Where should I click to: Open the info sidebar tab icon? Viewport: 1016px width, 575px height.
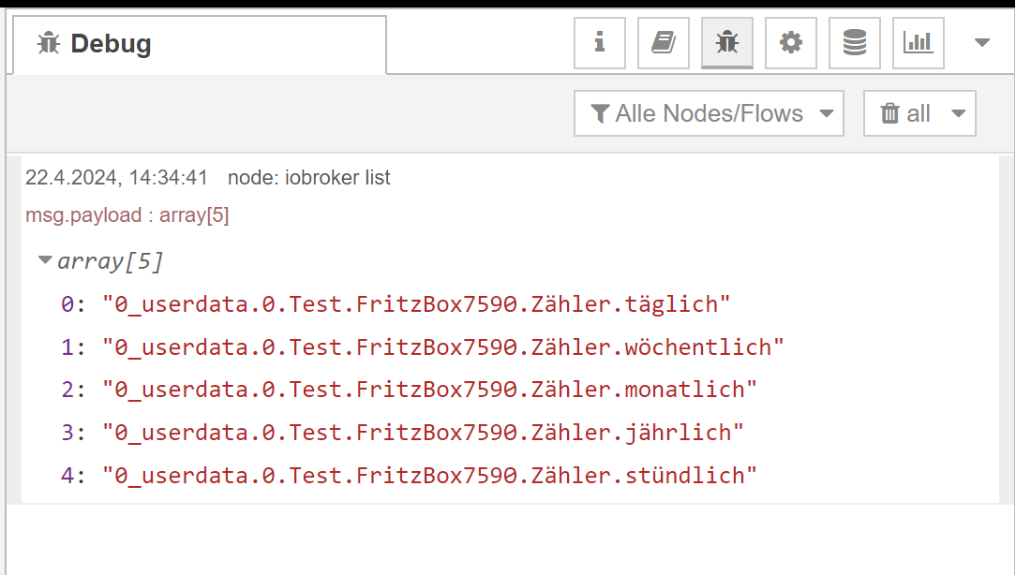coord(599,43)
